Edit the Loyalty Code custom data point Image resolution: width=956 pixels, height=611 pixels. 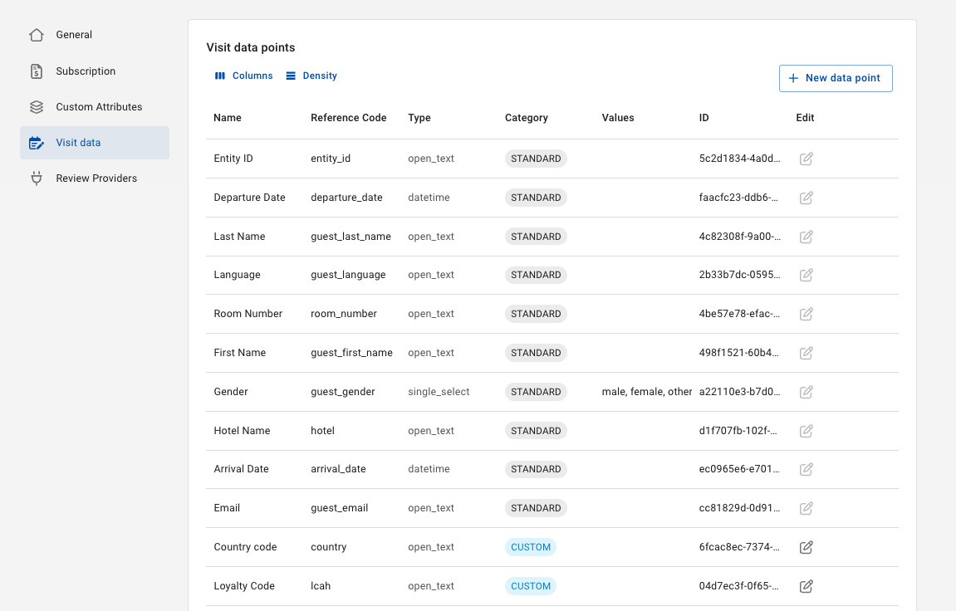[x=806, y=586]
